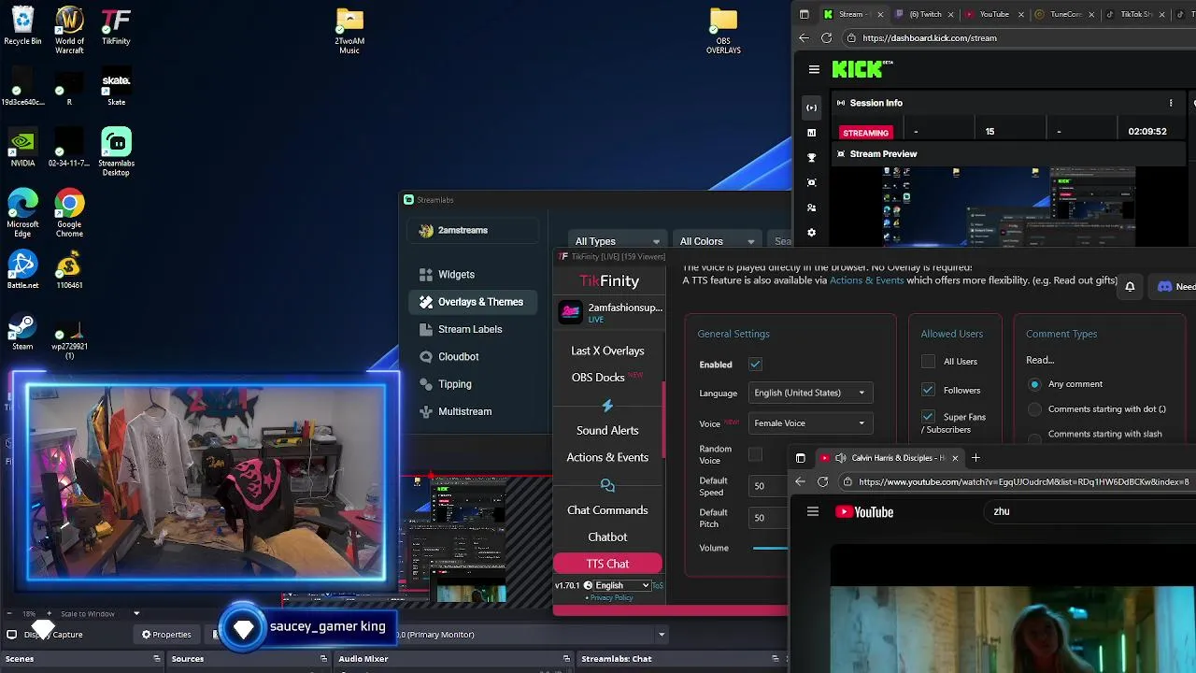Open Kick sidebar community users icon

coord(811,208)
